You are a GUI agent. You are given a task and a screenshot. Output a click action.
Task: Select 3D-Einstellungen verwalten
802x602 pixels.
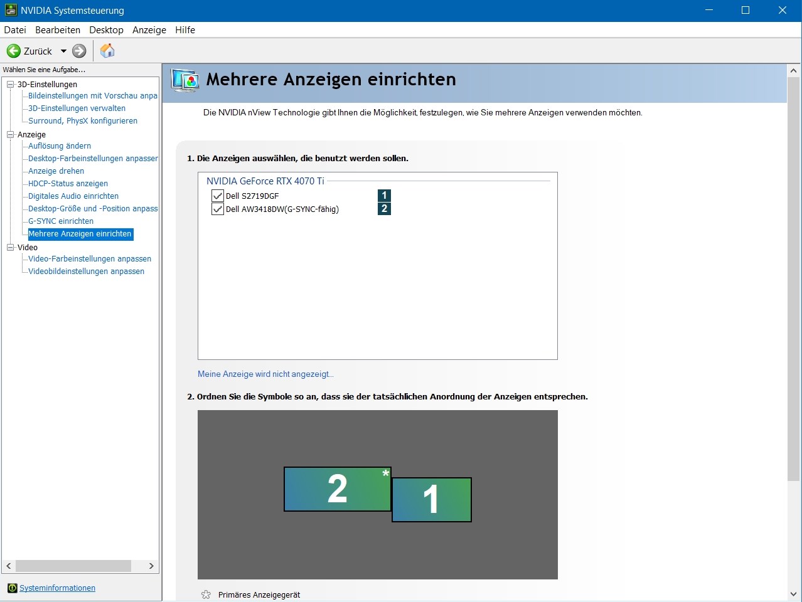click(77, 108)
